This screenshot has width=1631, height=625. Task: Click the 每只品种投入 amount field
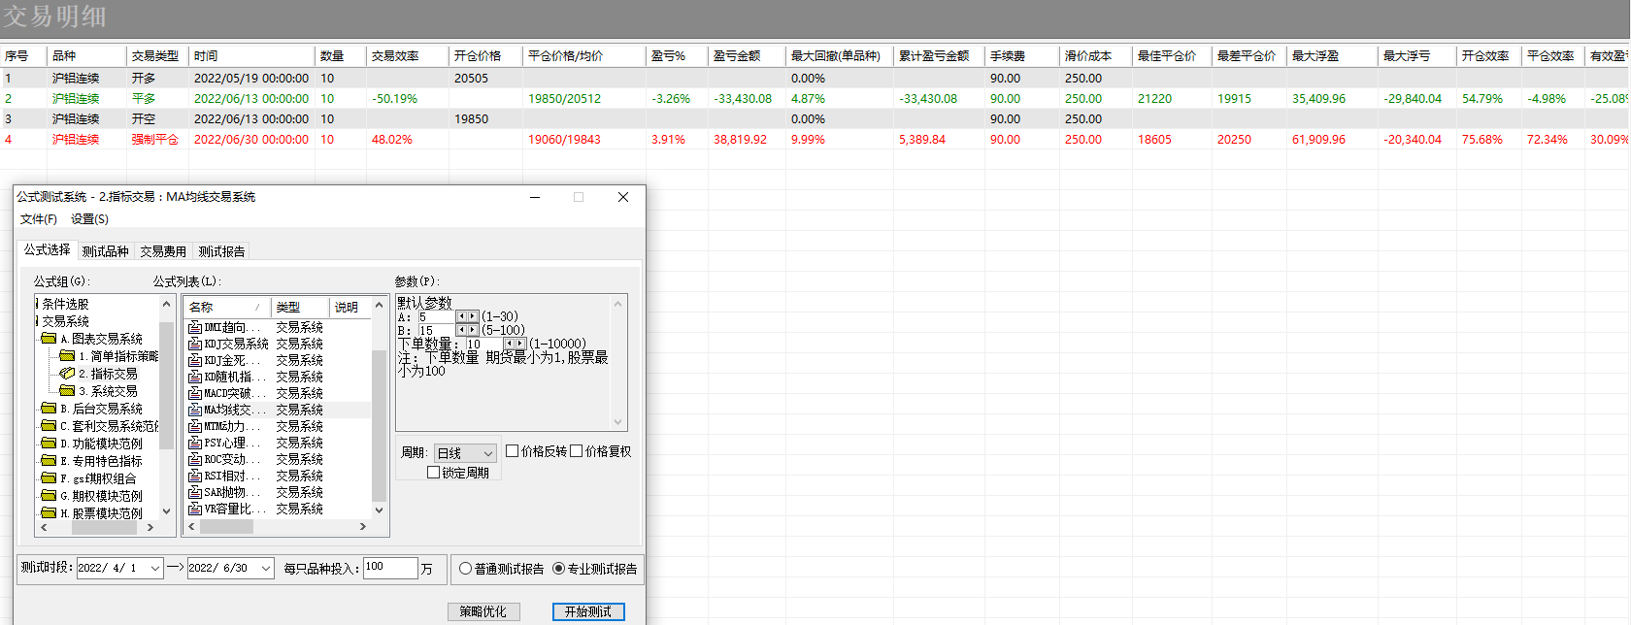click(x=390, y=568)
